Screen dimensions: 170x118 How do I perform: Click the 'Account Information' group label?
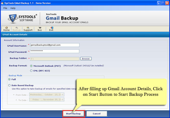[14, 40]
